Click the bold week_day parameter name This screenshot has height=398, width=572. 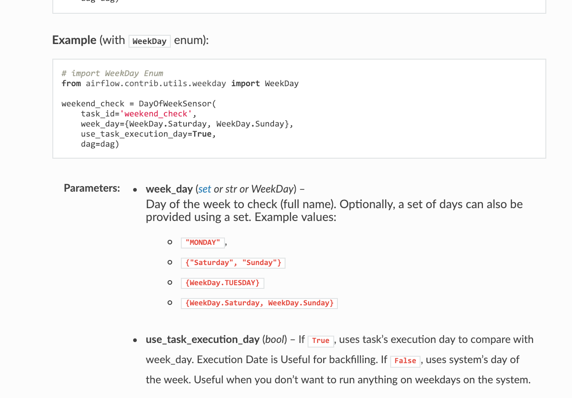tap(169, 189)
